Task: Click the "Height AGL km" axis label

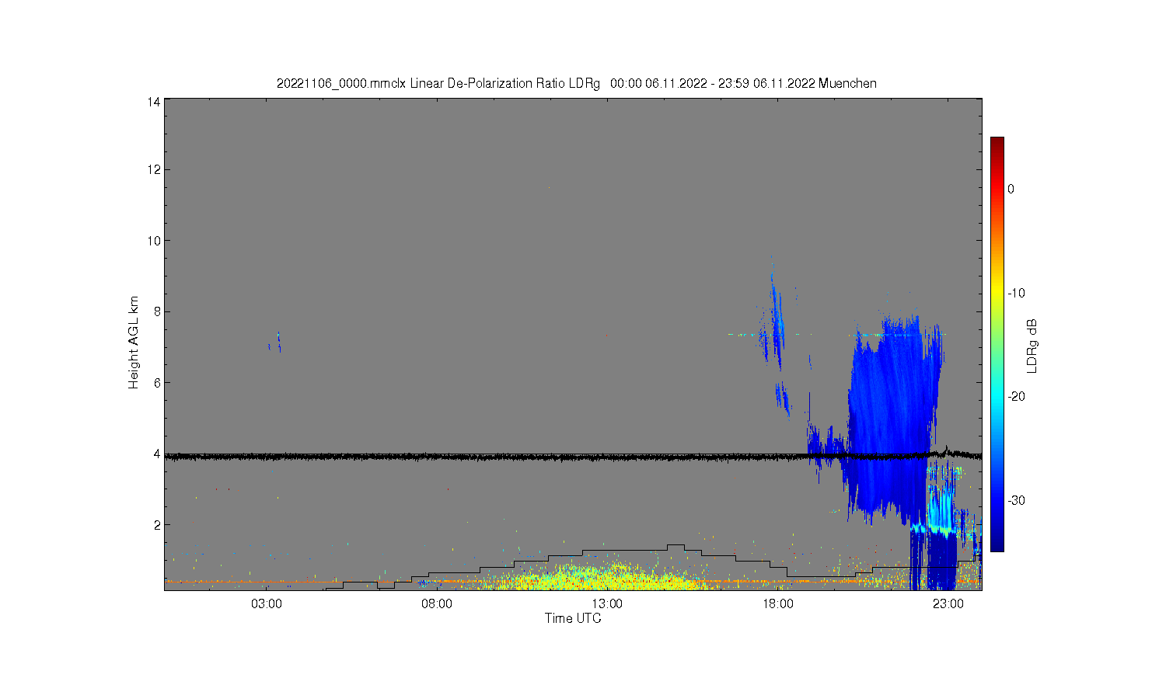Action: point(134,343)
